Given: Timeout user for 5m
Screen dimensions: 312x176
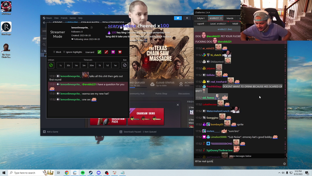Looking at the screenshot, I should tap(84, 65).
